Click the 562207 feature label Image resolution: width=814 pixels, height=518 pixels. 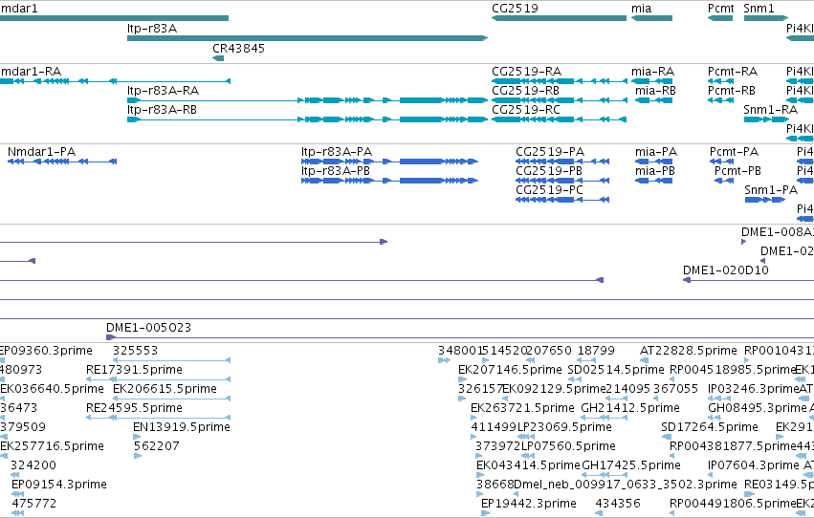coord(156,446)
